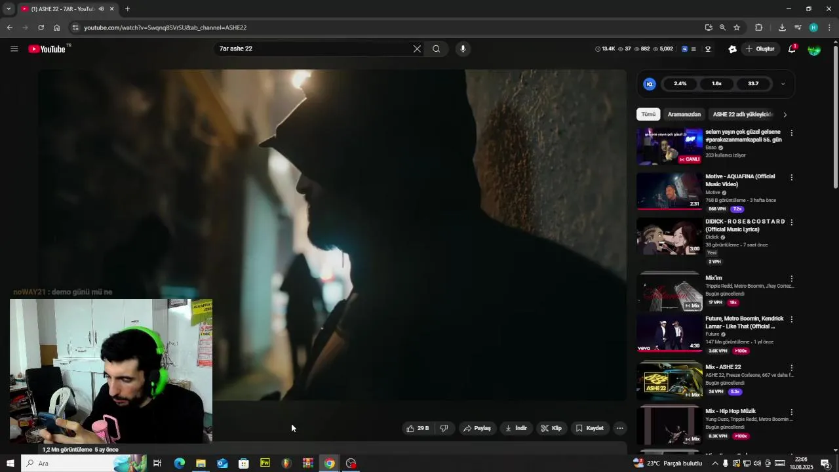Click the trophy icon in header

click(x=708, y=49)
